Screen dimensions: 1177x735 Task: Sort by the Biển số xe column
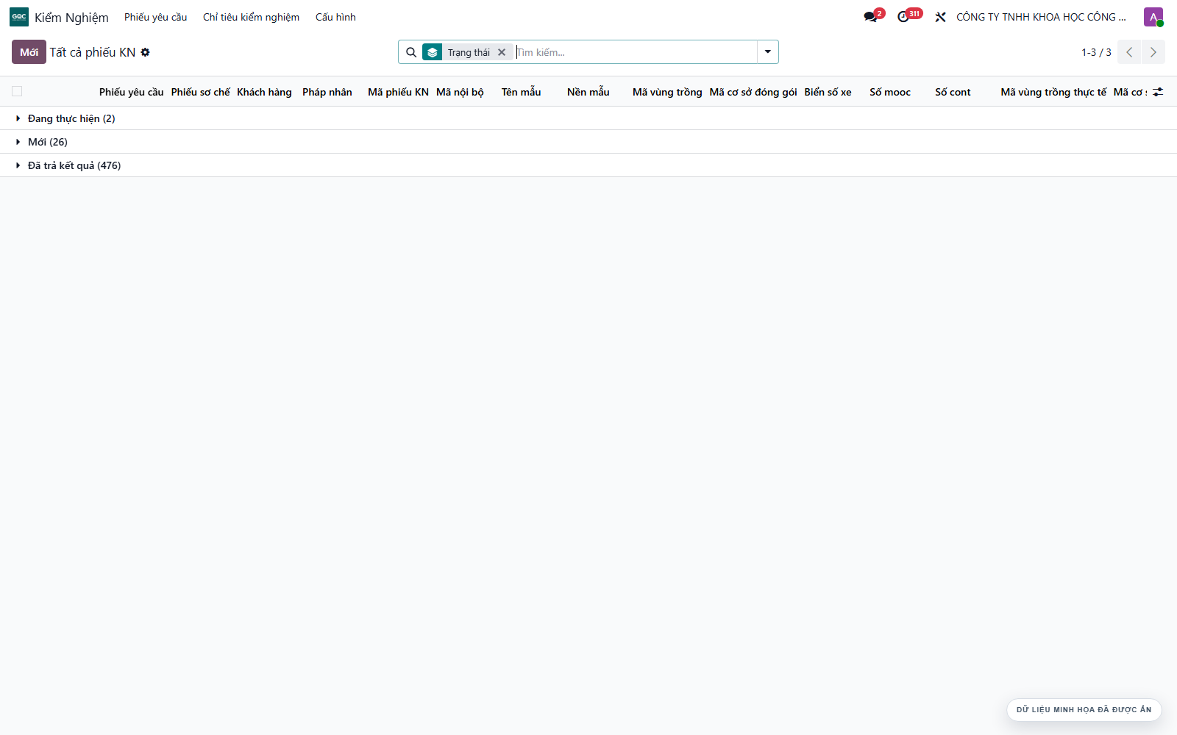(x=828, y=92)
